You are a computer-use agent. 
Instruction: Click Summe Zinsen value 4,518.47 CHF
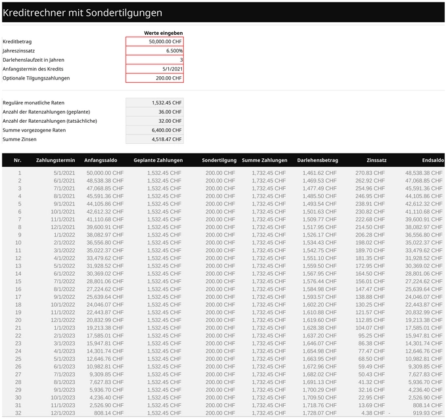coord(154,139)
